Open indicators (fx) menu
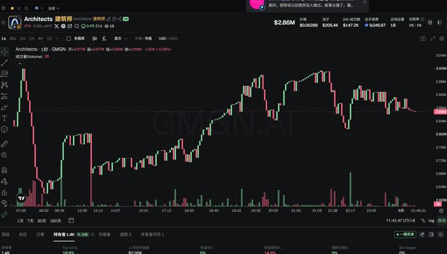This screenshot has width=447, height=254. click(x=104, y=39)
